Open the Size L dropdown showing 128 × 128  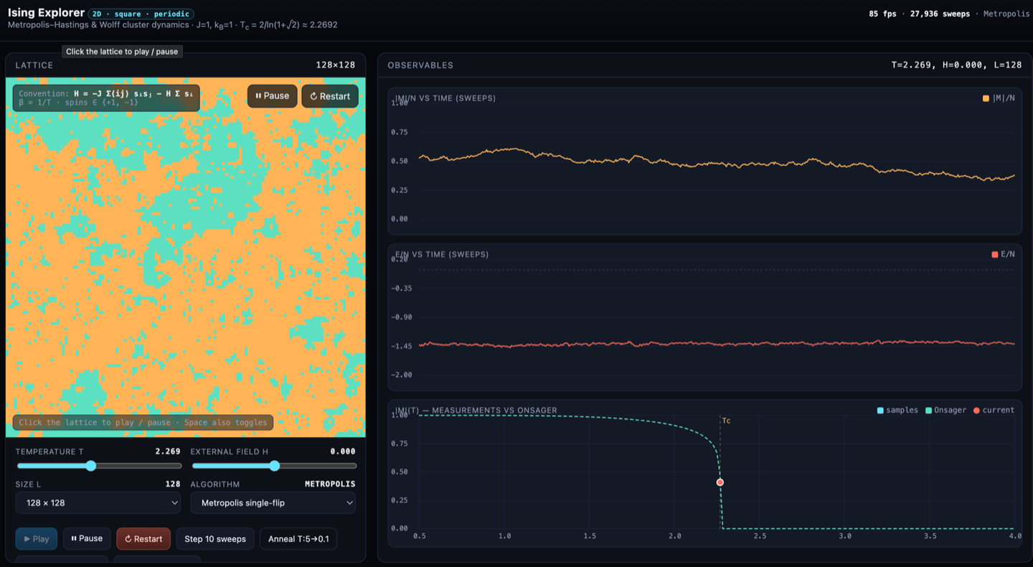click(98, 503)
